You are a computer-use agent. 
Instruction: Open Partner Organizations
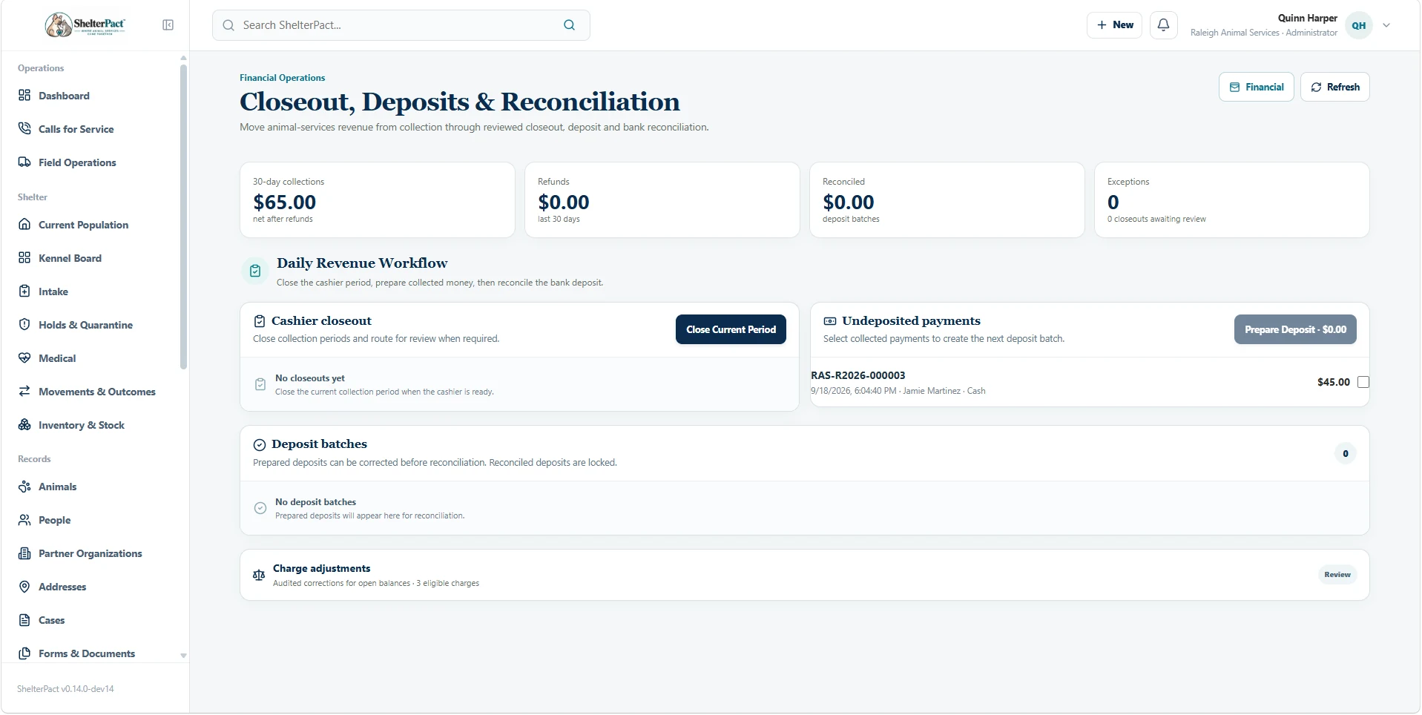pyautogui.click(x=91, y=553)
